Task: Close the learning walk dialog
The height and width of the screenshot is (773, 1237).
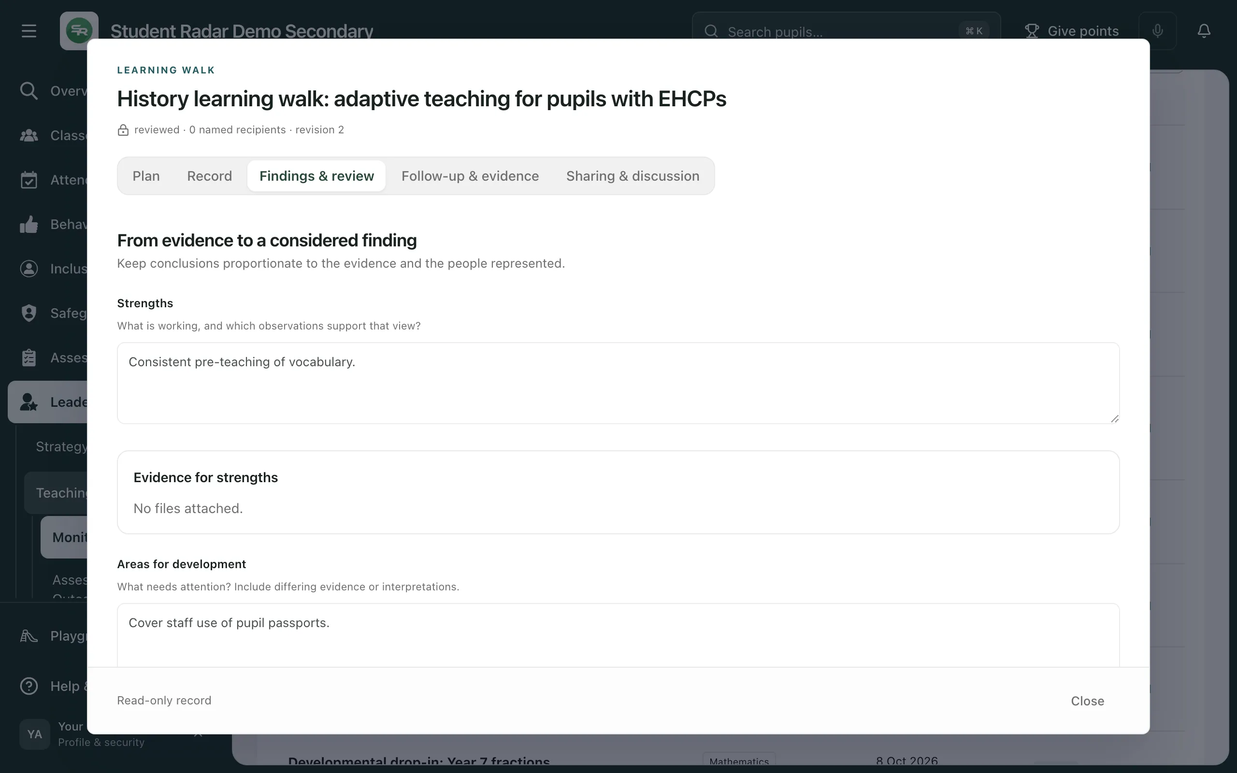Action: coord(1087,701)
